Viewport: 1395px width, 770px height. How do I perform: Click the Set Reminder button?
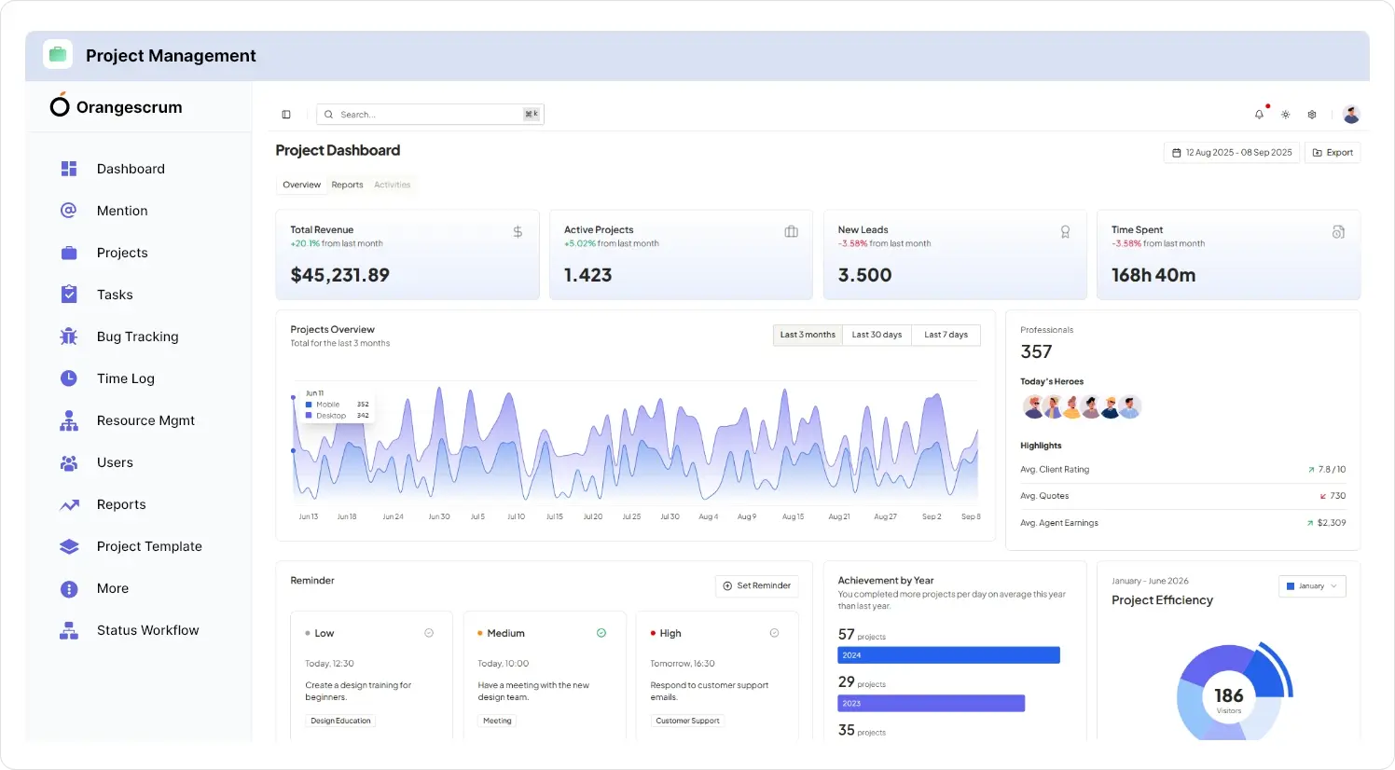[x=756, y=585]
